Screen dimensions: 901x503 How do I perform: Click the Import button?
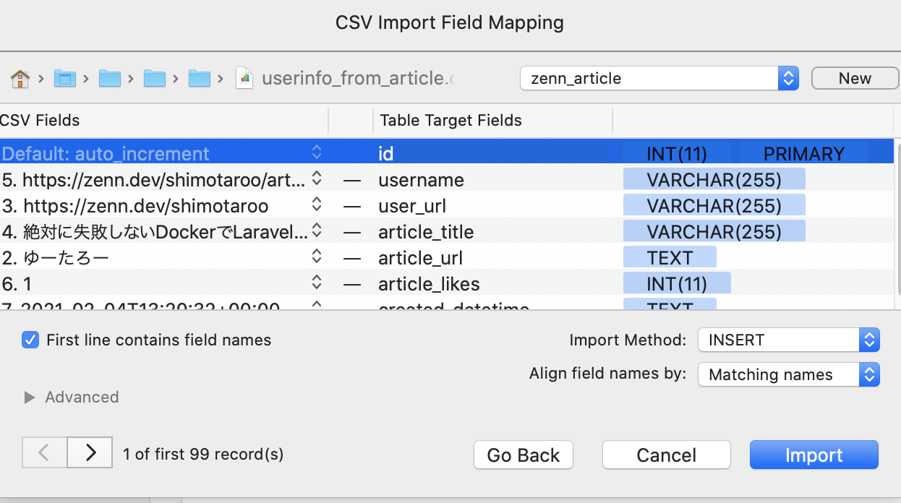(814, 455)
